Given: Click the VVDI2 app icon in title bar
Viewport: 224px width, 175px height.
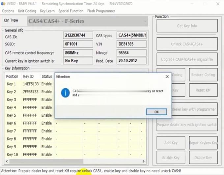Looking at the screenshot, I should pyautogui.click(x=3, y=4).
